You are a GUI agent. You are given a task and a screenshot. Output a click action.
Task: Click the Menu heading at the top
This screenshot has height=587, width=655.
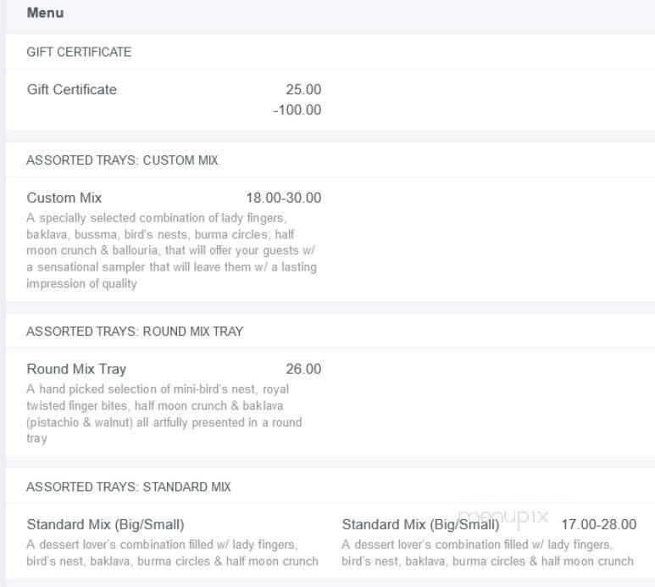(x=45, y=14)
